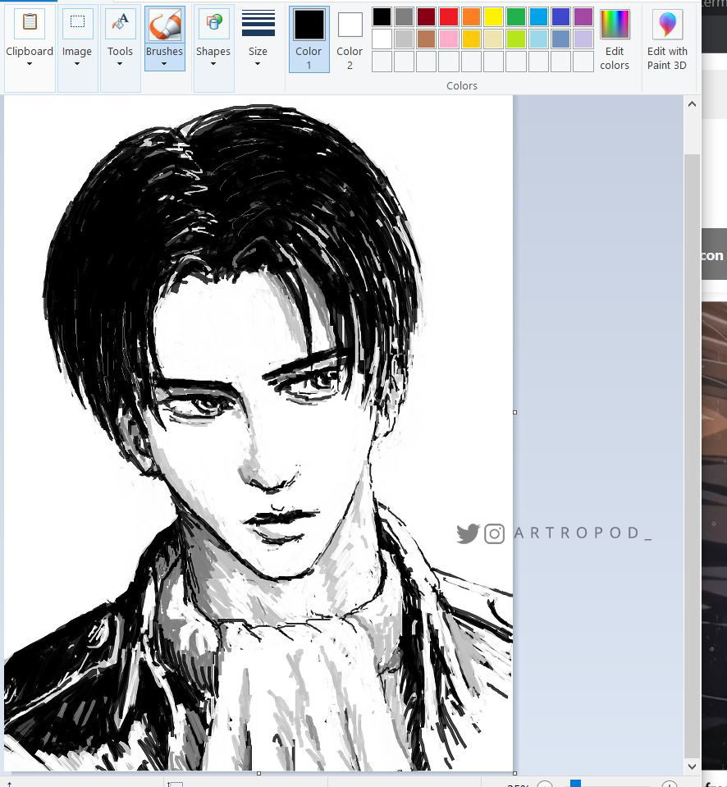This screenshot has height=787, width=727.
Task: Open the Image group with selection icon
Action: point(77,48)
